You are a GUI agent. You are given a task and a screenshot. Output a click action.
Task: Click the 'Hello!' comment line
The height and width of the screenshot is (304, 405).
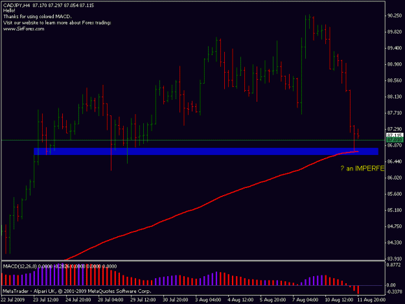(x=9, y=11)
